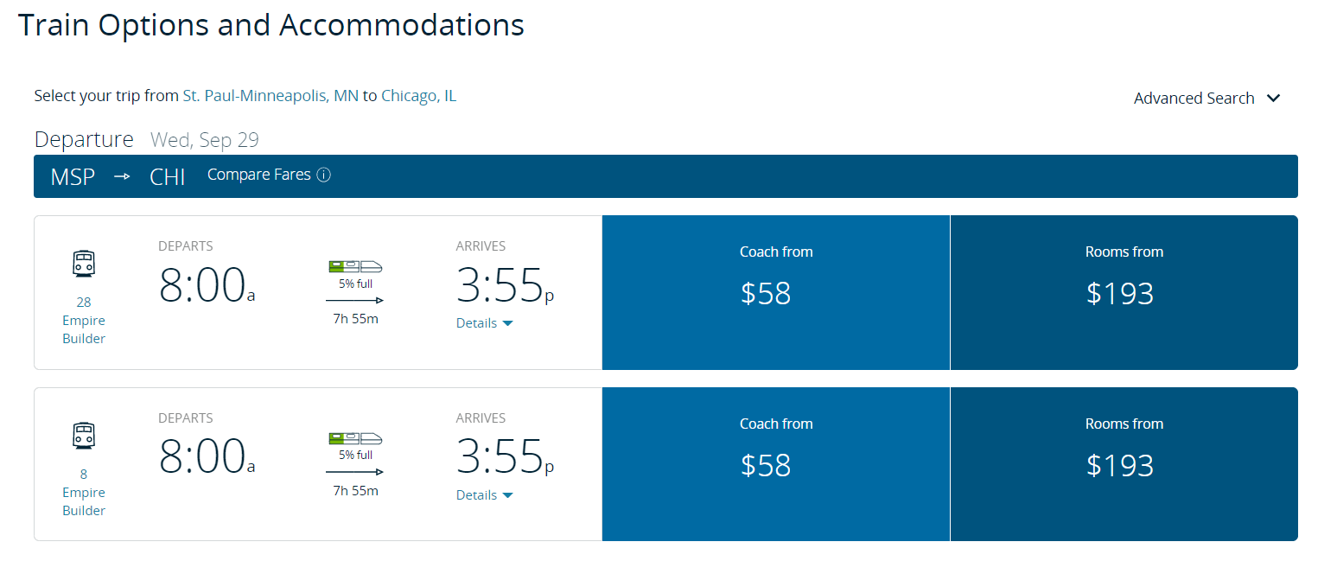1337x561 pixels.
Task: Click the arrow between MSP and CHI
Action: point(121,175)
